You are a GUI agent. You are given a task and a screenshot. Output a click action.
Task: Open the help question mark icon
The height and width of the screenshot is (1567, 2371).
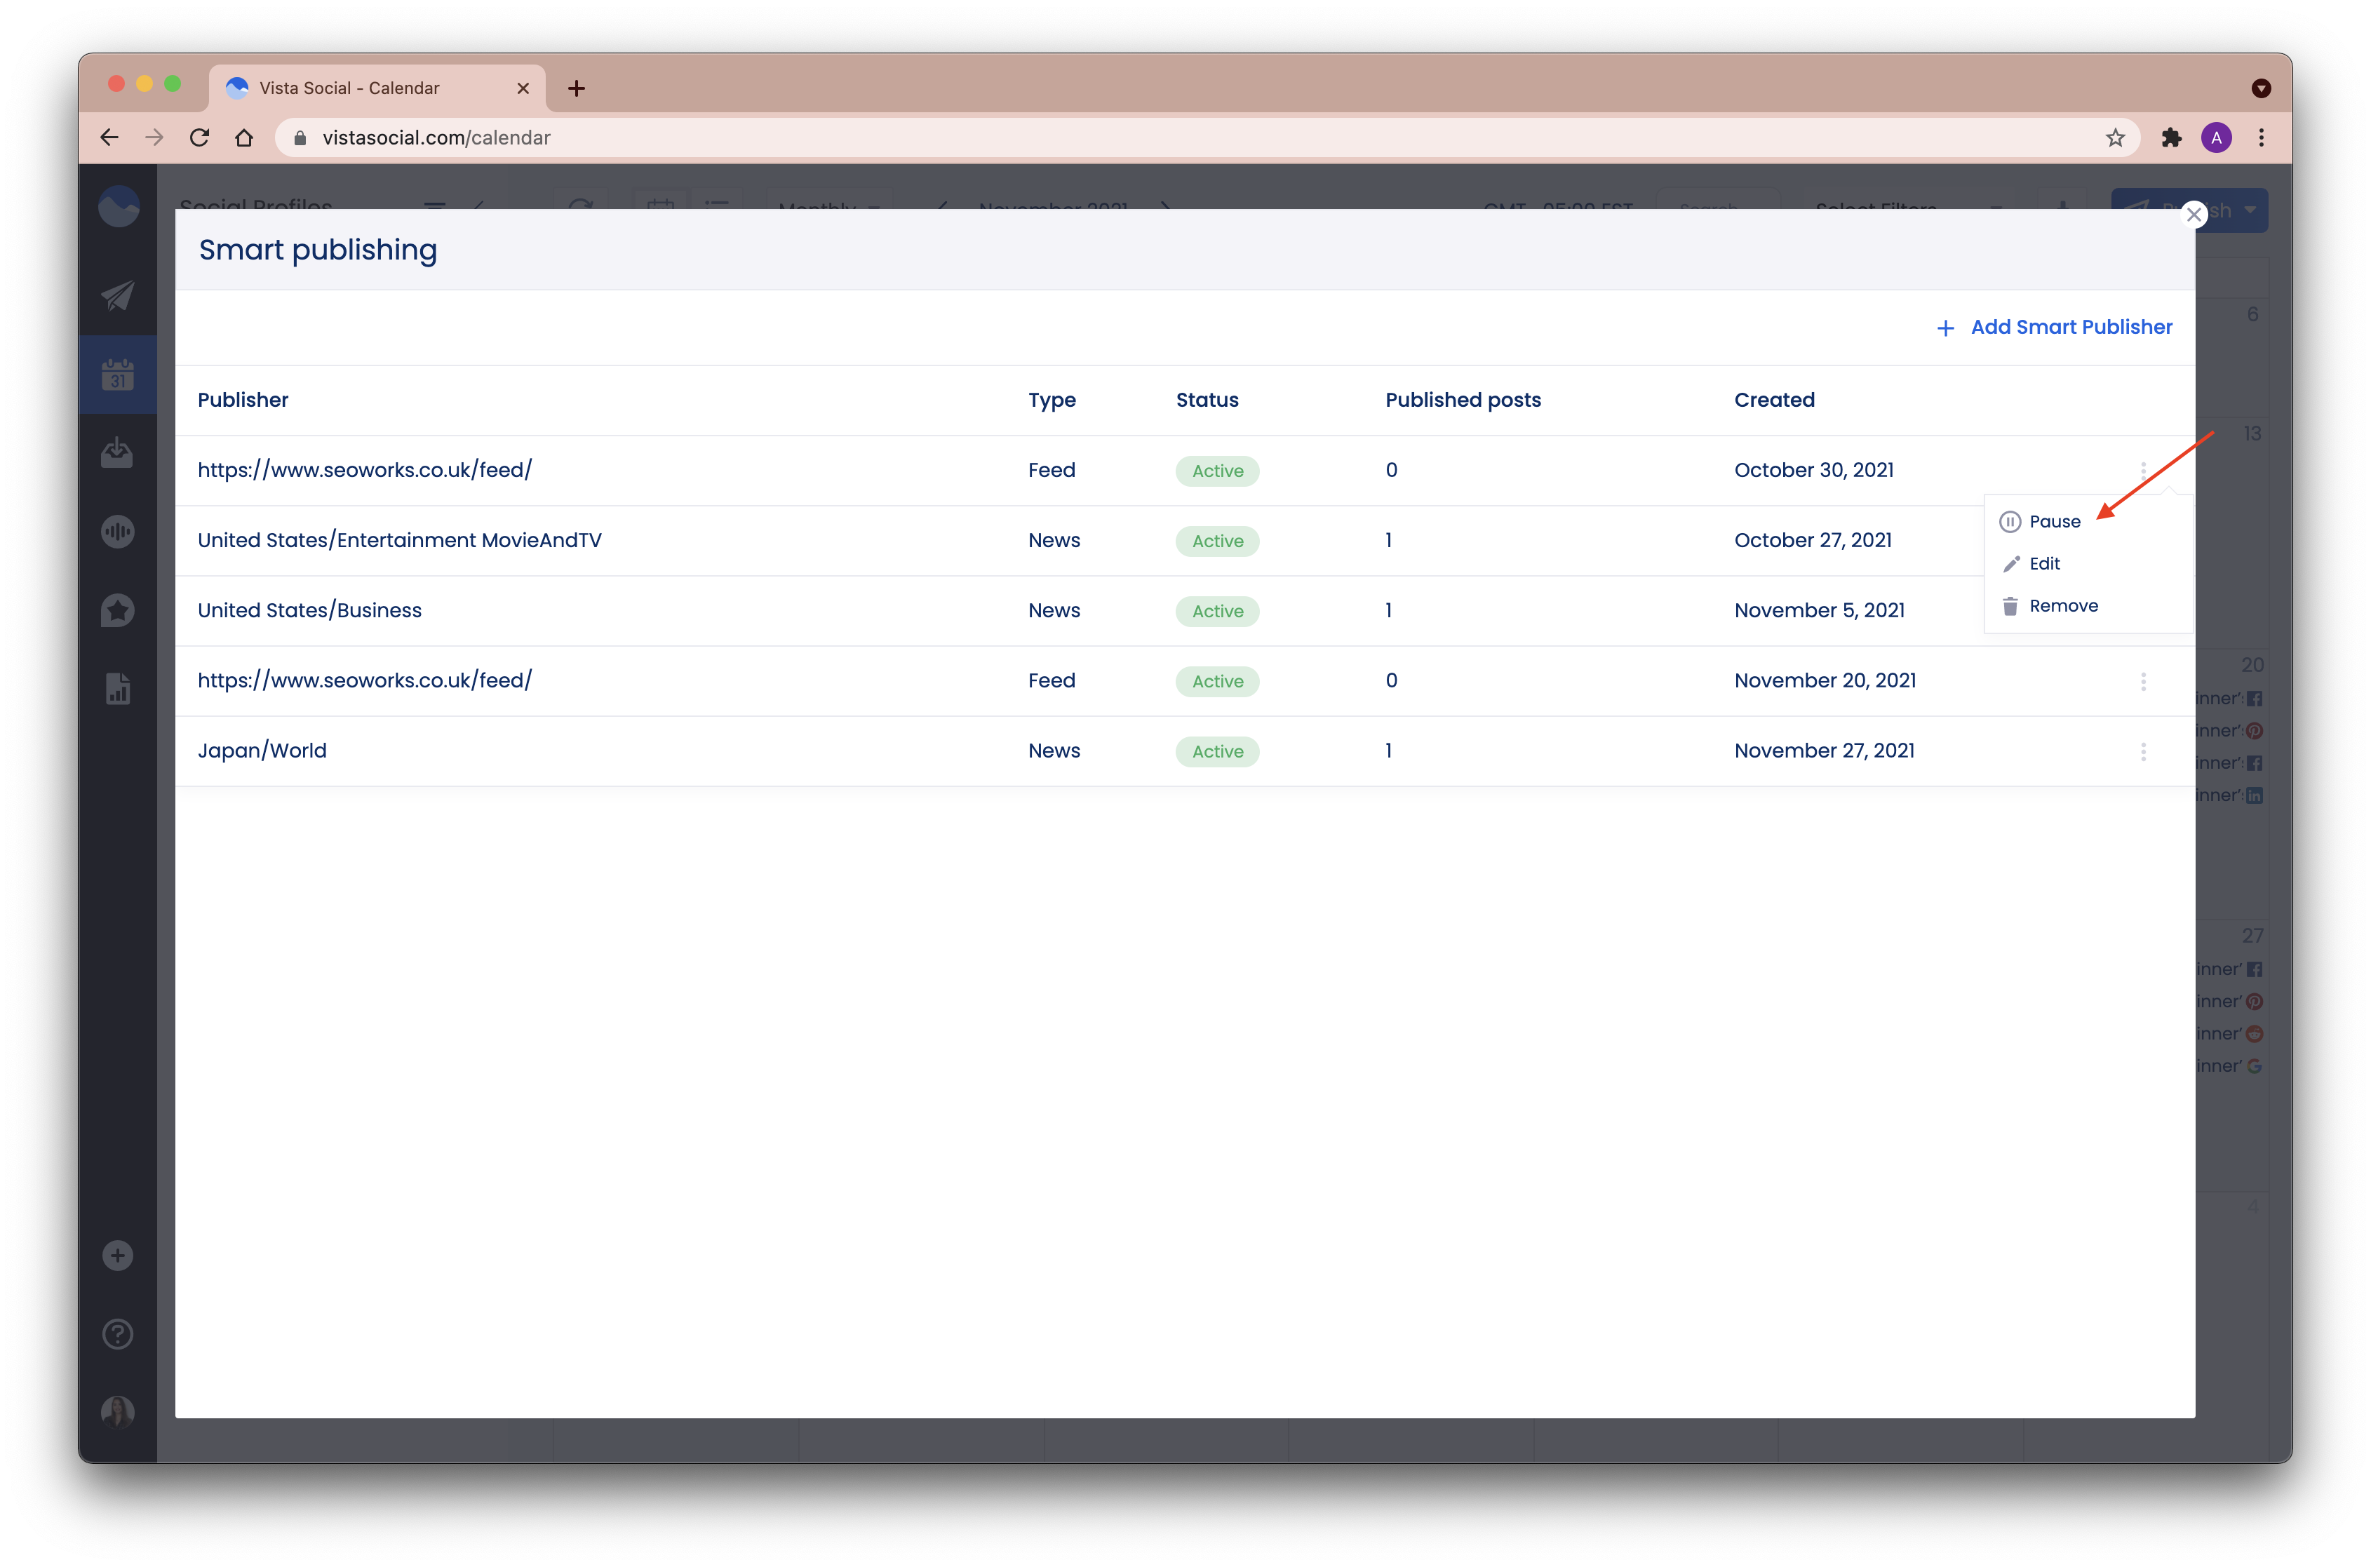118,1334
